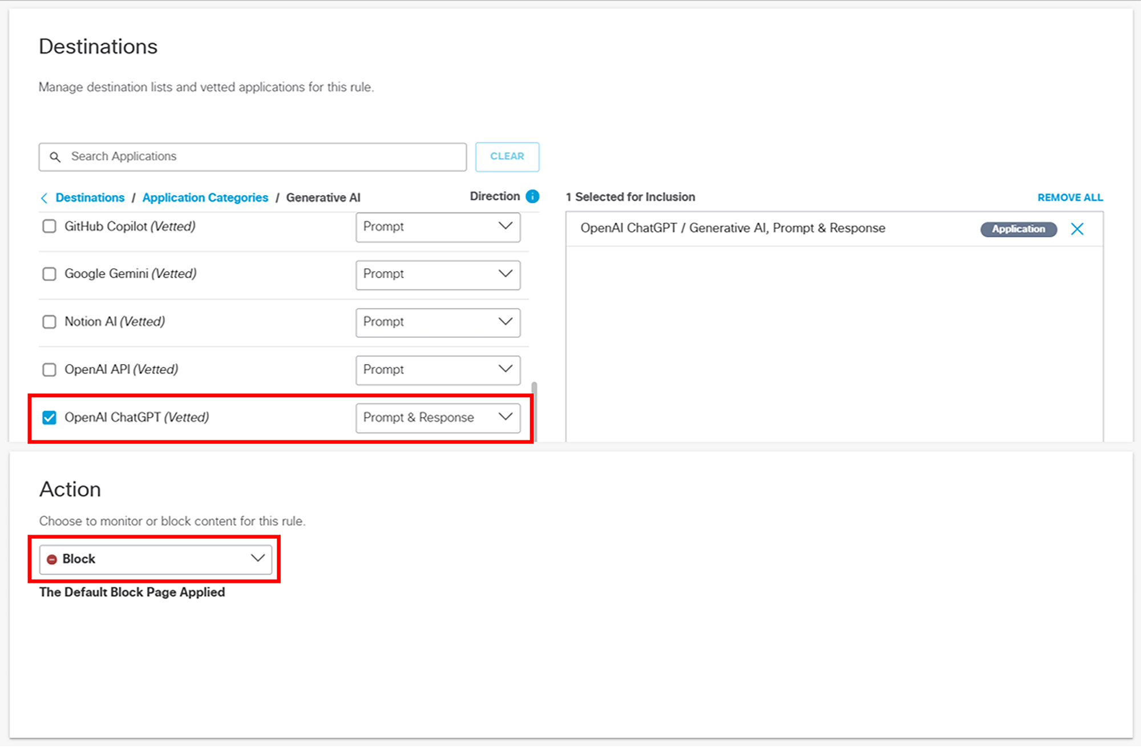The image size is (1141, 747).
Task: Open GitHub Copilot direction dropdown
Action: [x=438, y=227]
